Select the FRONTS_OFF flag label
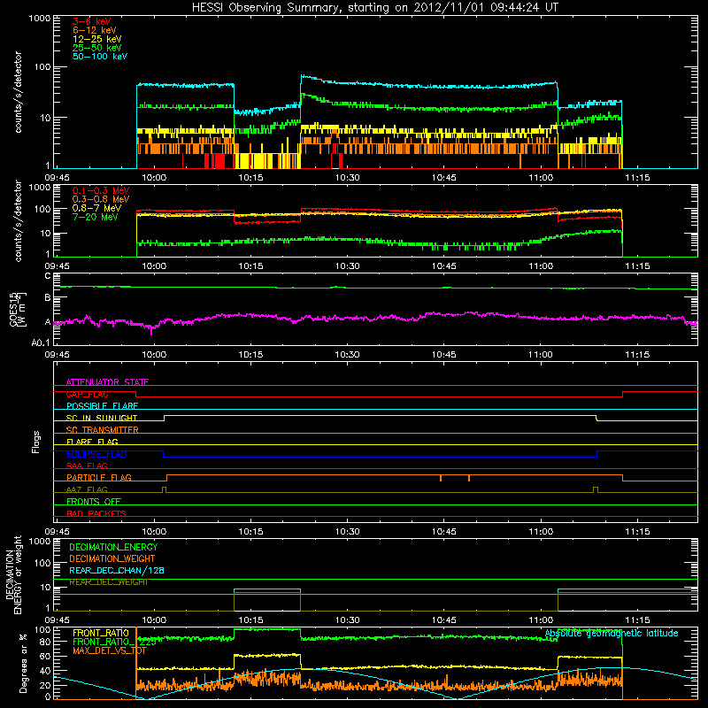The image size is (708, 708). coord(94,501)
